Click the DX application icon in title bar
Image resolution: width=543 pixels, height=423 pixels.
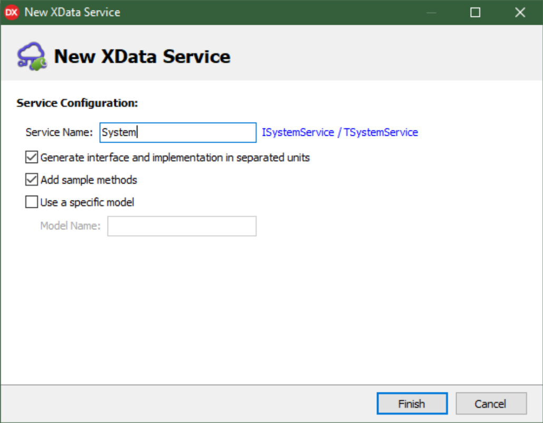point(12,13)
